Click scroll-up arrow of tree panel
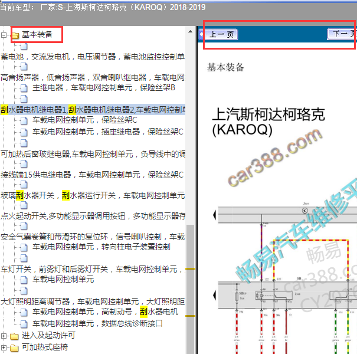357x354 pixels. click(191, 32)
